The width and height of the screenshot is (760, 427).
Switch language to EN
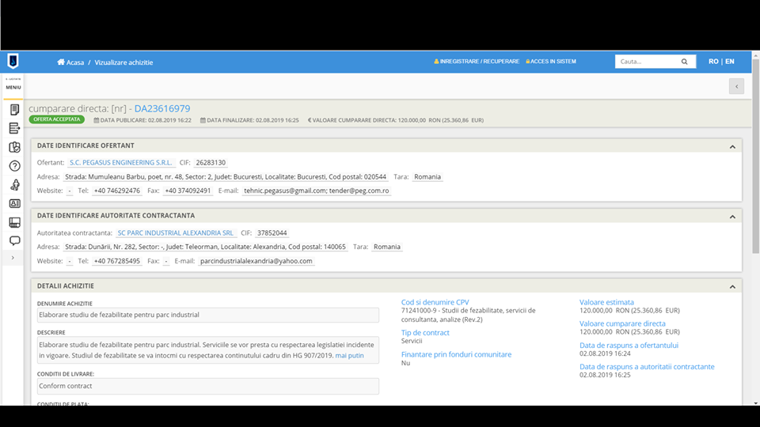(x=729, y=62)
